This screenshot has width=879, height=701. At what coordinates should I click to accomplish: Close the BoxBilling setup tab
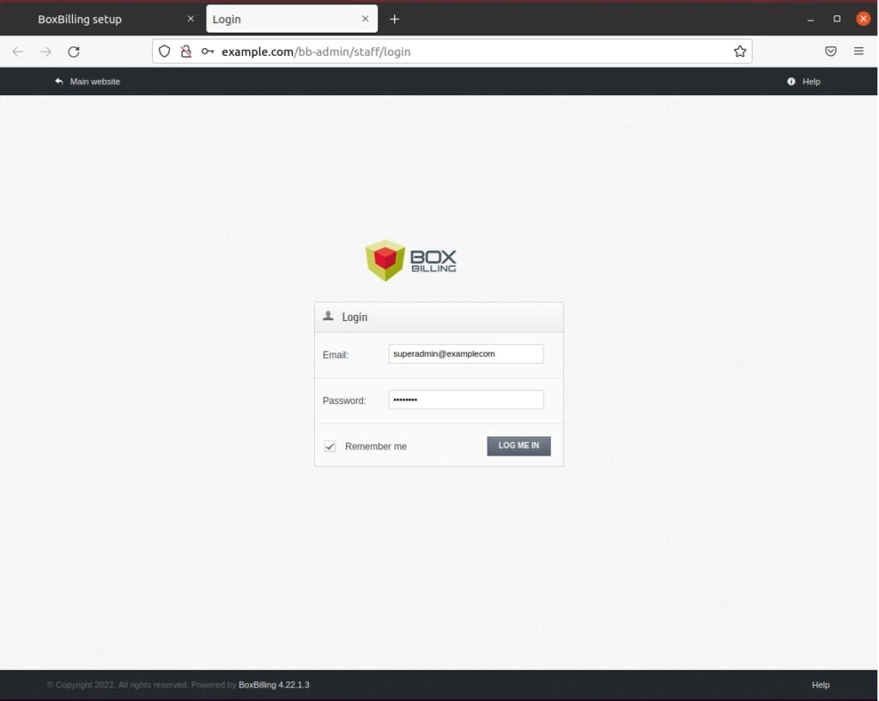click(x=191, y=19)
